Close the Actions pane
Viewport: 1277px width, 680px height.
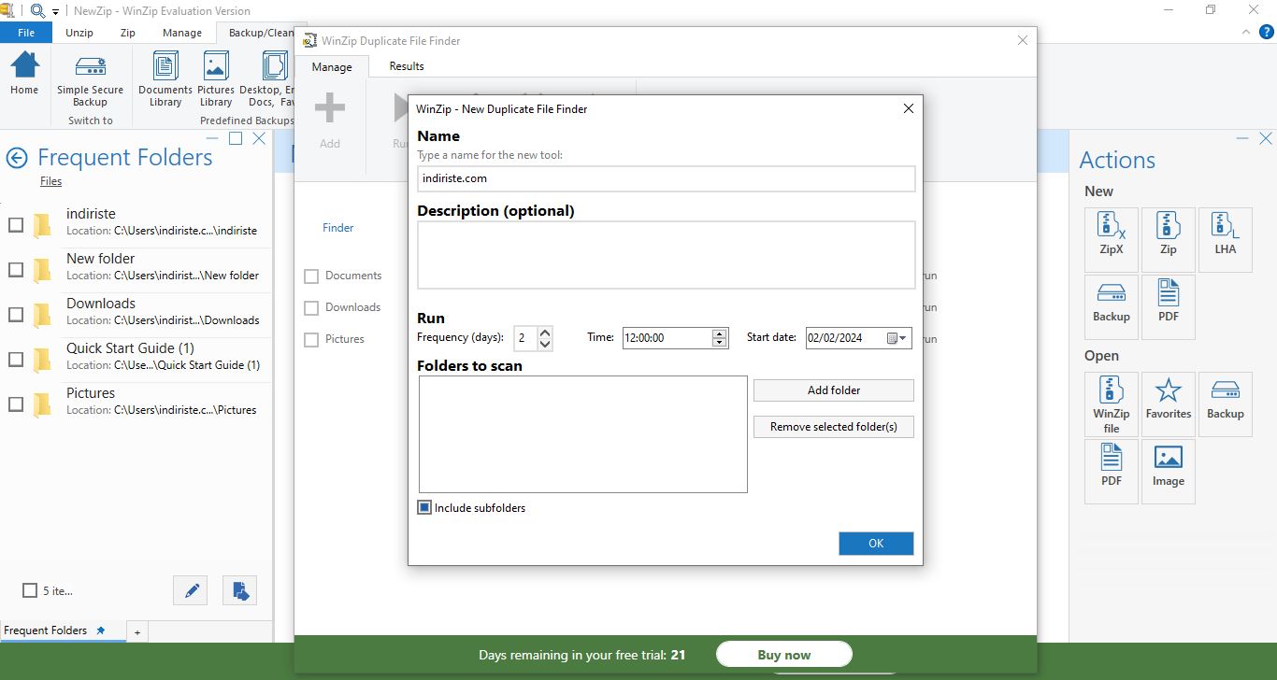pos(1265,138)
